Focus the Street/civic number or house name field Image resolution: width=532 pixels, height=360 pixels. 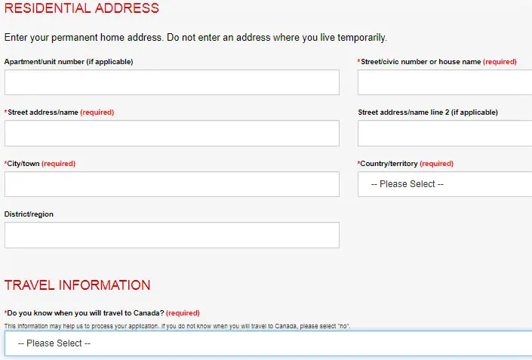444,82
